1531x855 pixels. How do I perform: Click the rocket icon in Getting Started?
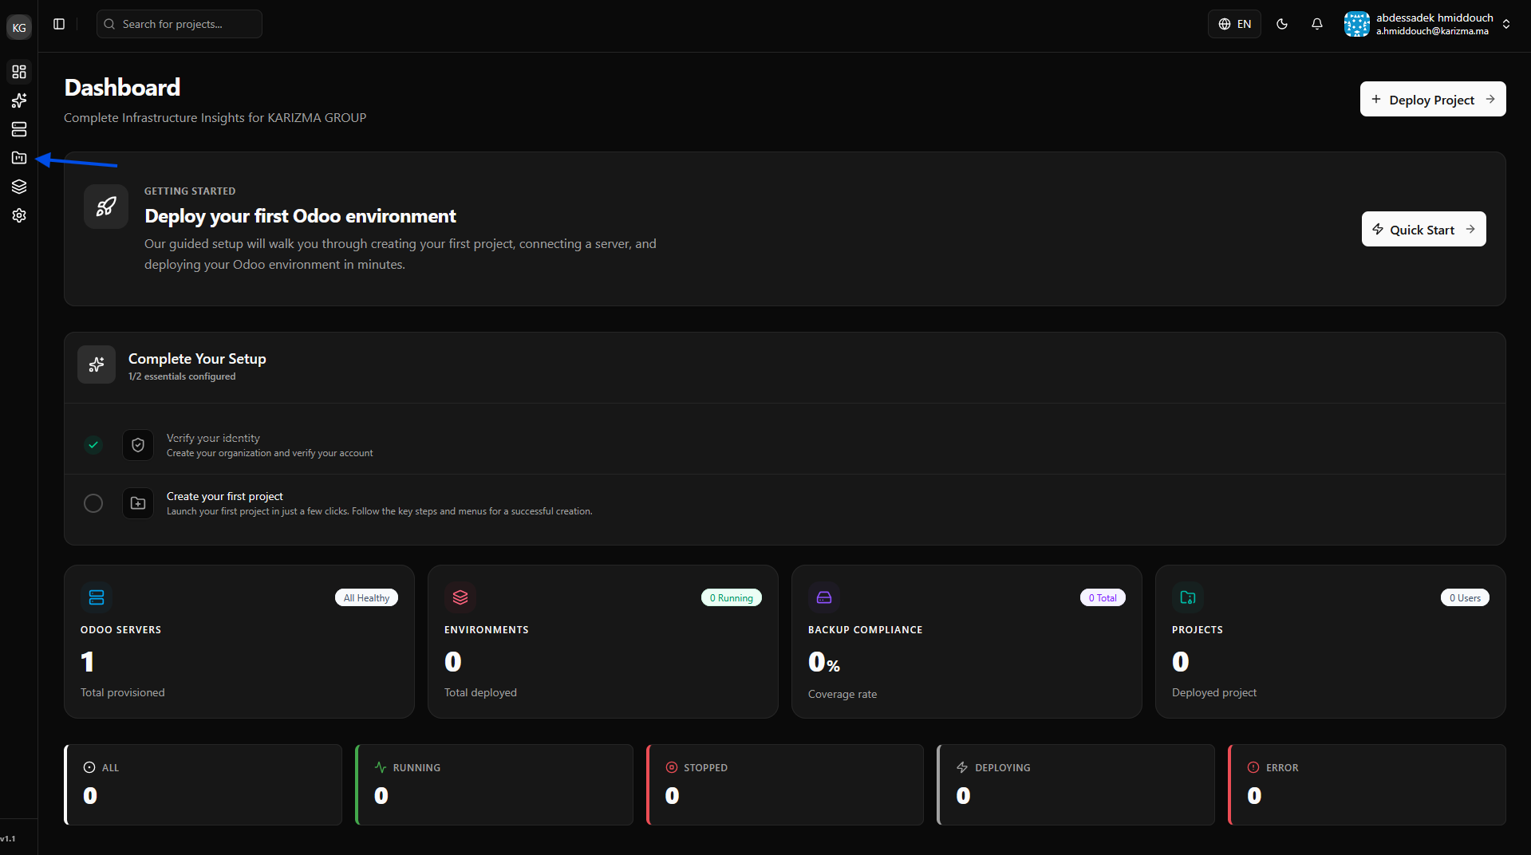click(x=106, y=207)
